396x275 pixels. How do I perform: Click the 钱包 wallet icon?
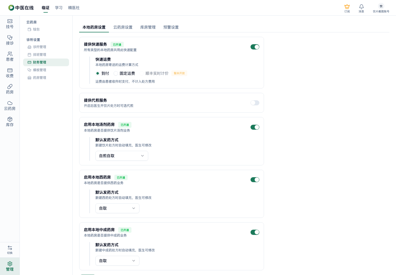click(x=29, y=29)
